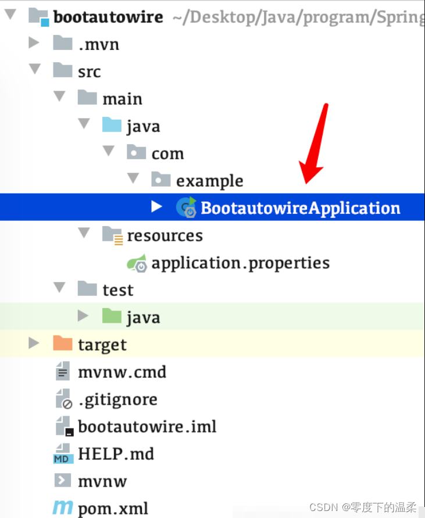Expand the BootautowireApplication class arrow
This screenshot has height=518, width=425.
point(156,207)
